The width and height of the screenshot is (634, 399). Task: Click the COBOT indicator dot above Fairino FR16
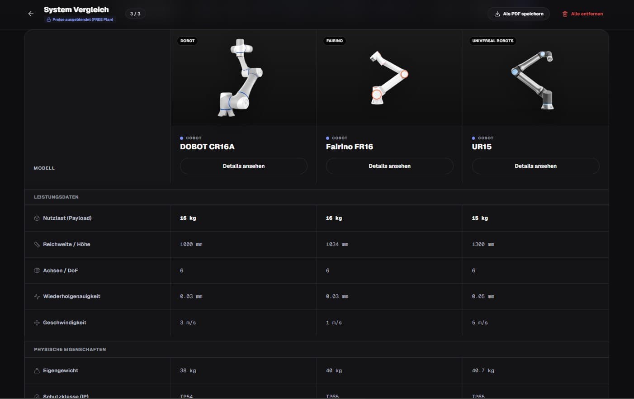(327, 138)
